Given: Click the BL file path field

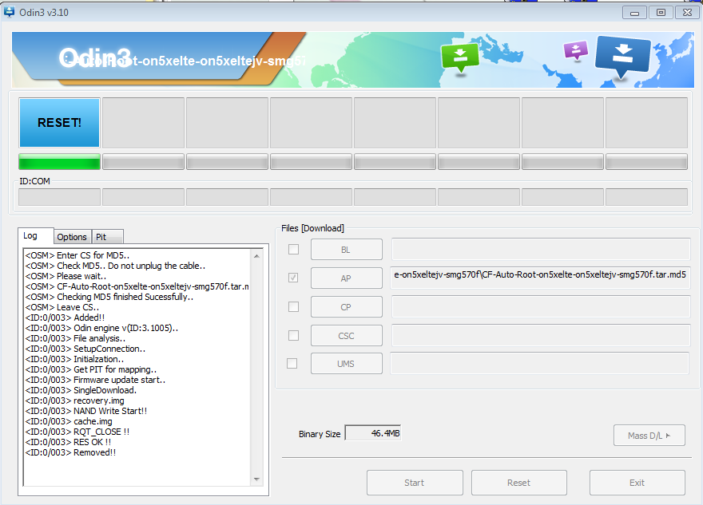Looking at the screenshot, I should 541,250.
